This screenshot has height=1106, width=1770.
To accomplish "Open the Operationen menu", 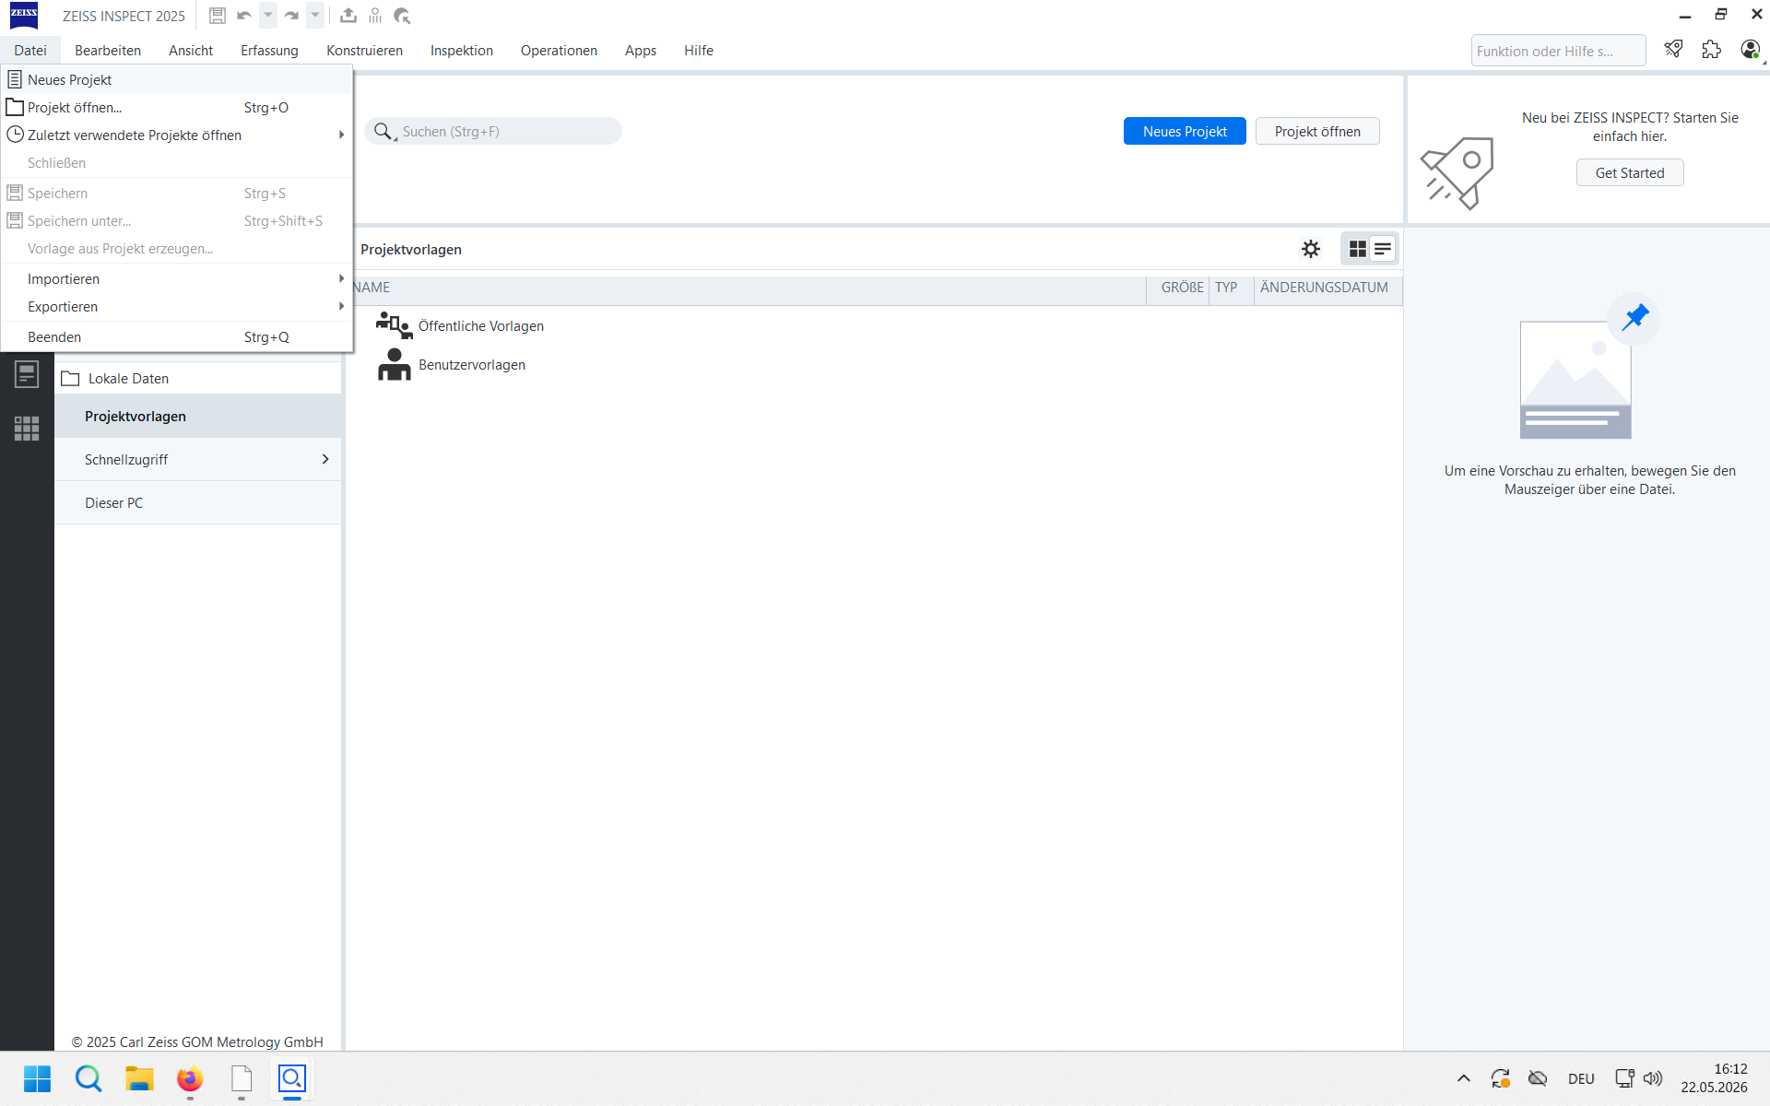I will [559, 51].
